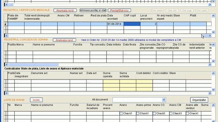Click the Ore sup button
The image size is (218, 122).
[x=187, y=11]
